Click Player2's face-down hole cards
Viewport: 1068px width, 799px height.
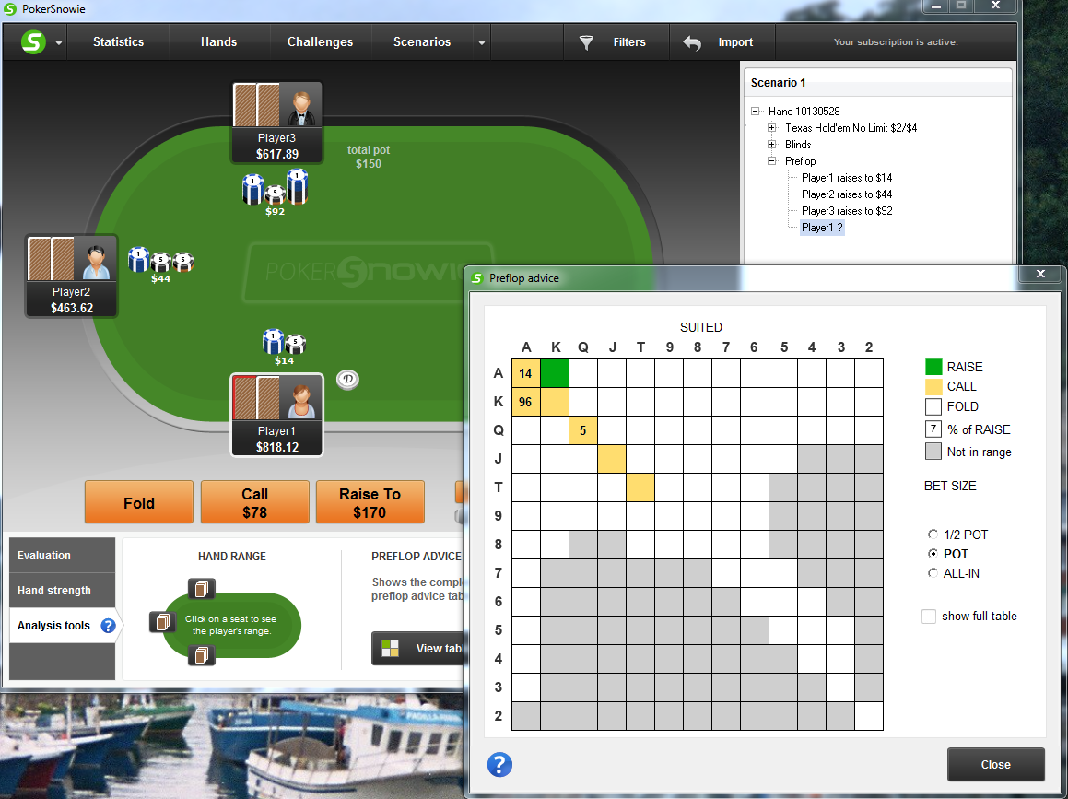(x=51, y=259)
